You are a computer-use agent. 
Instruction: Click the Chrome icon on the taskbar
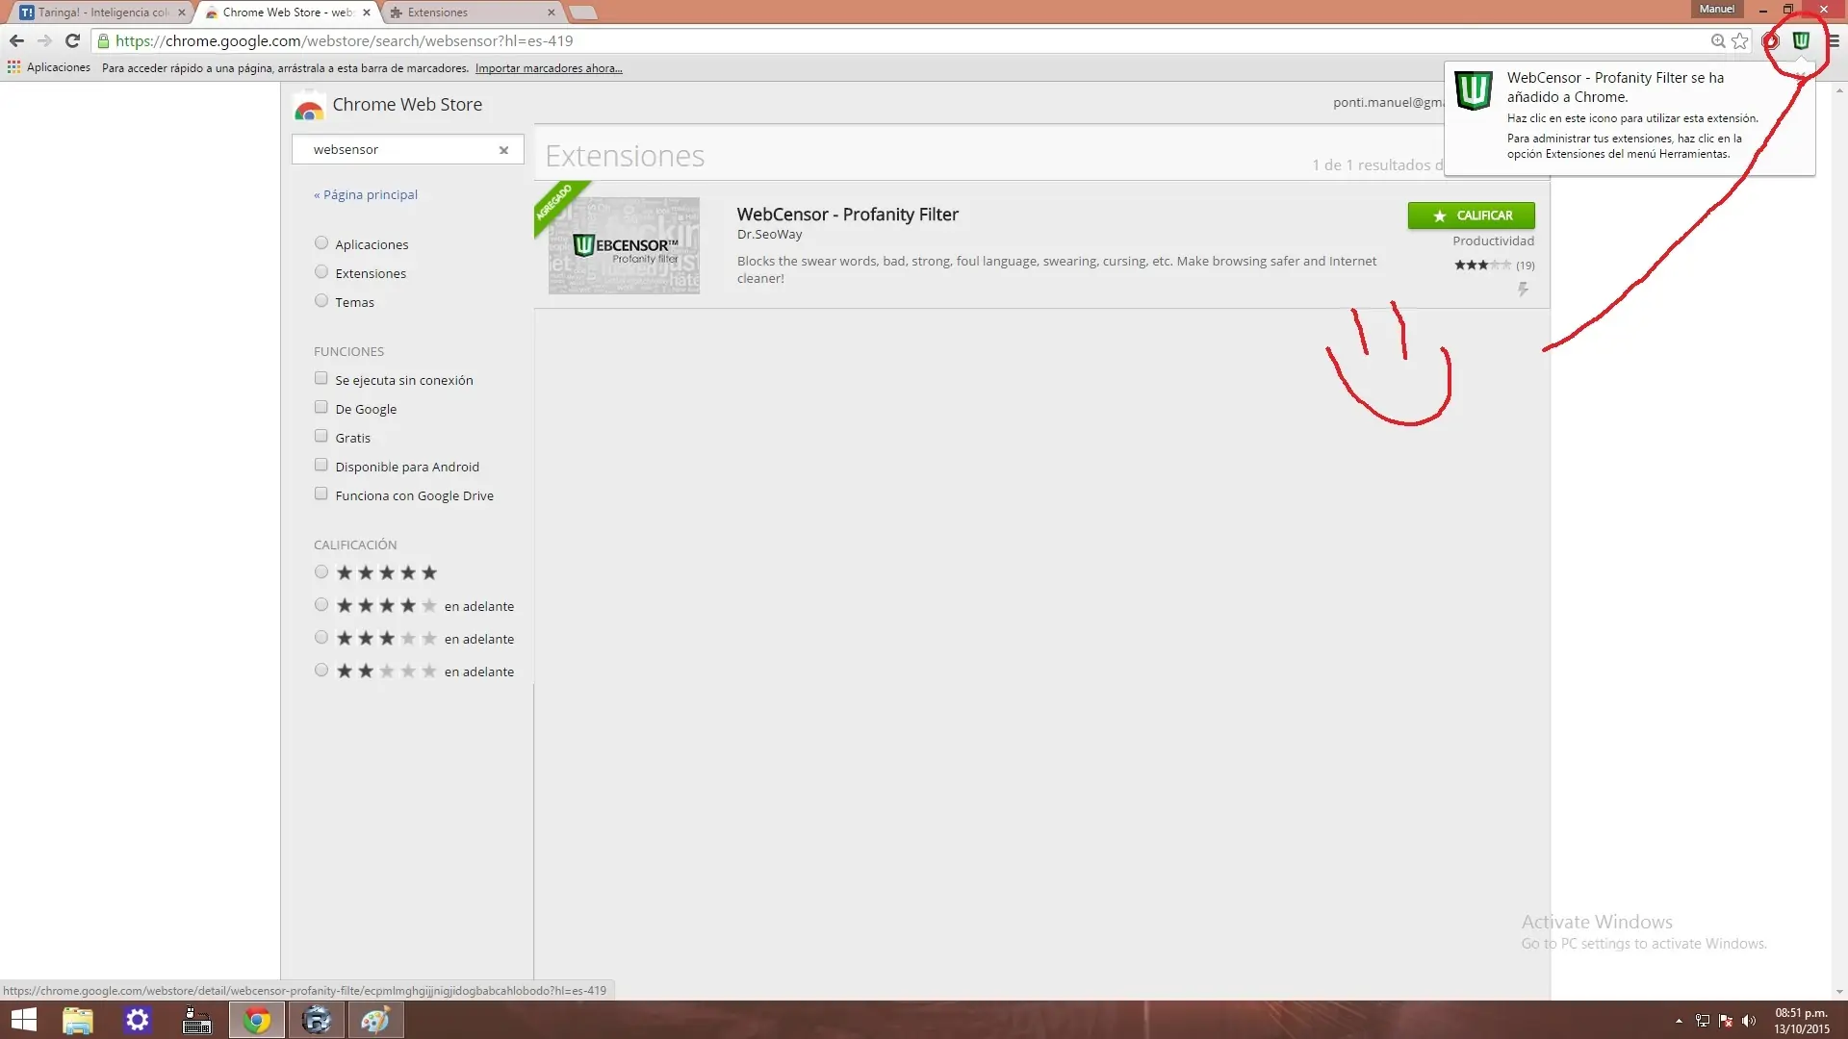(x=257, y=1020)
